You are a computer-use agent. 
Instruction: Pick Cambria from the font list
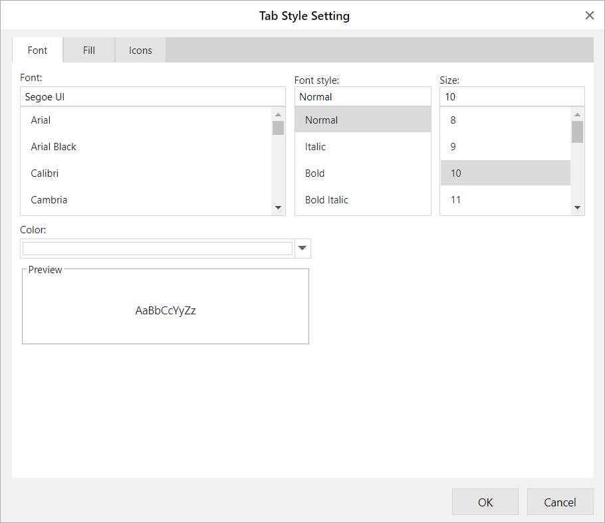pos(146,200)
